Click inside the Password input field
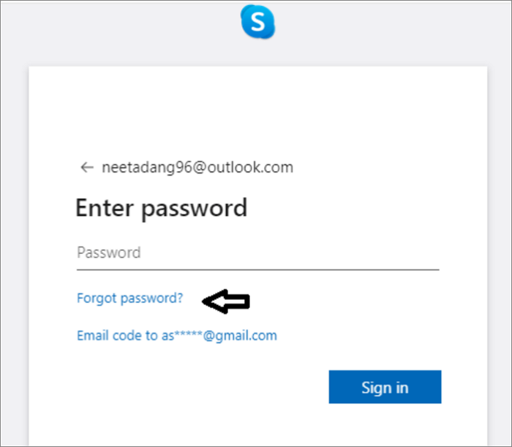The width and height of the screenshot is (512, 447). pyautogui.click(x=257, y=253)
